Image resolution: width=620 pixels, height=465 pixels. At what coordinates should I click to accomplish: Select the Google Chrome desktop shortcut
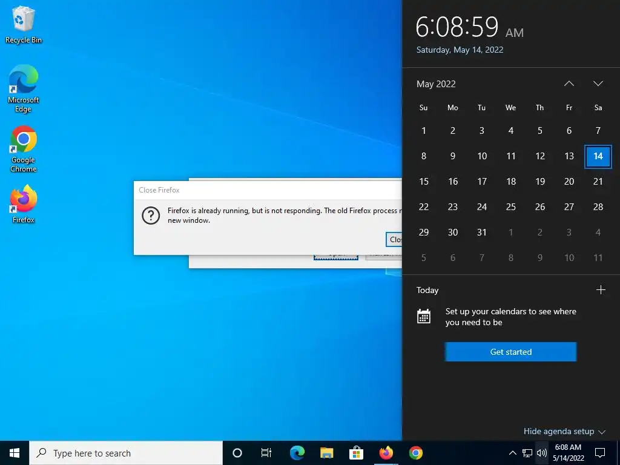23,149
